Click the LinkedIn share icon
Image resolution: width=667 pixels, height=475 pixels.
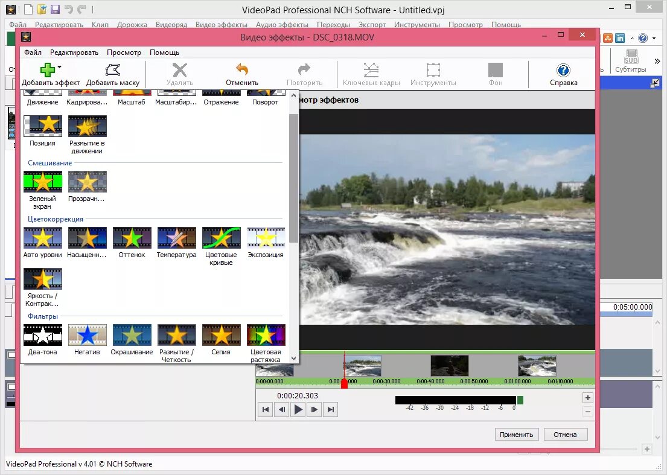(x=620, y=38)
